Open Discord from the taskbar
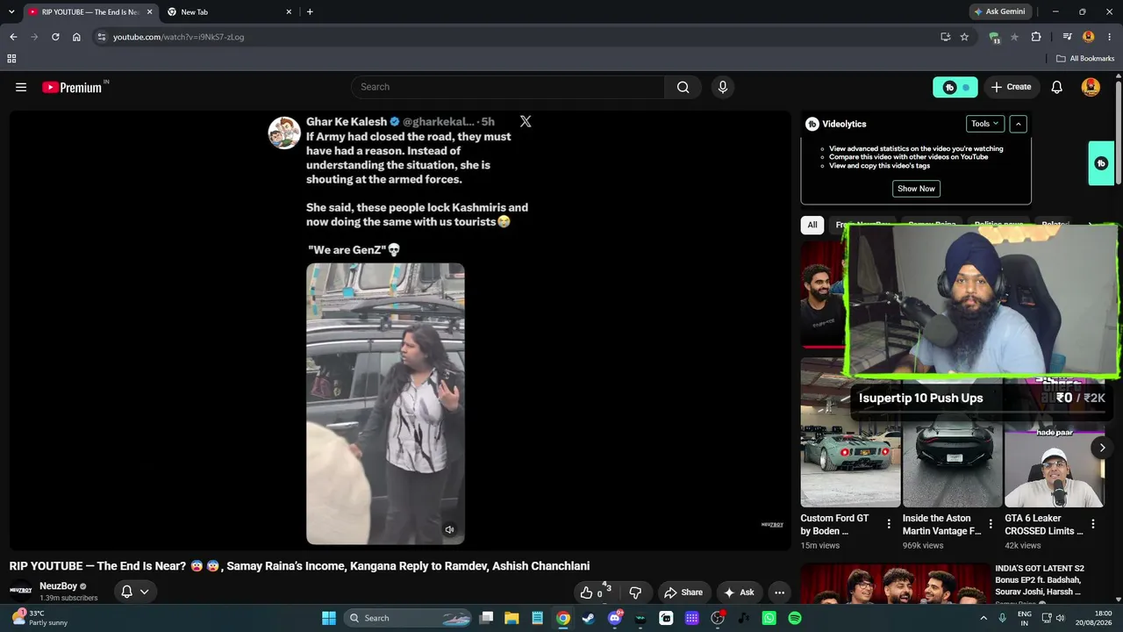Viewport: 1123px width, 632px height. (615, 618)
